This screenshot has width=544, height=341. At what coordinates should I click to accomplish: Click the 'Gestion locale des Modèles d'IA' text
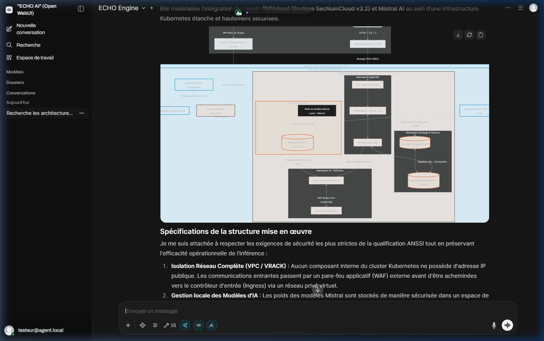pos(215,296)
